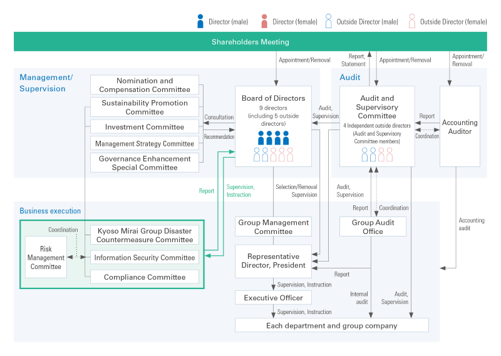Click the Group Audit Office box
This screenshot has width=501, height=356.
coord(373,226)
